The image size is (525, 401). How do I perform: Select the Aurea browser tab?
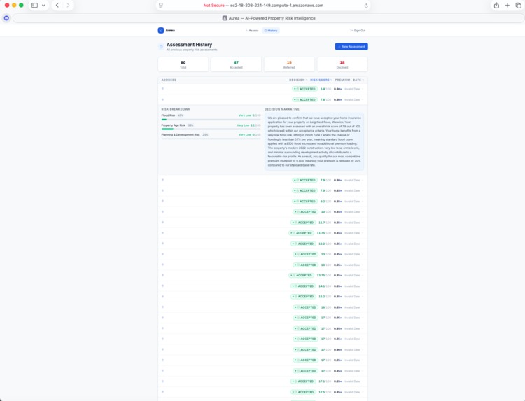coord(269,18)
